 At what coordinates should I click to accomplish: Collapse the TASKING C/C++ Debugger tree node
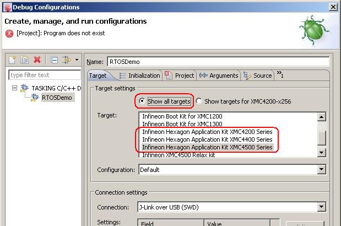click(14, 88)
